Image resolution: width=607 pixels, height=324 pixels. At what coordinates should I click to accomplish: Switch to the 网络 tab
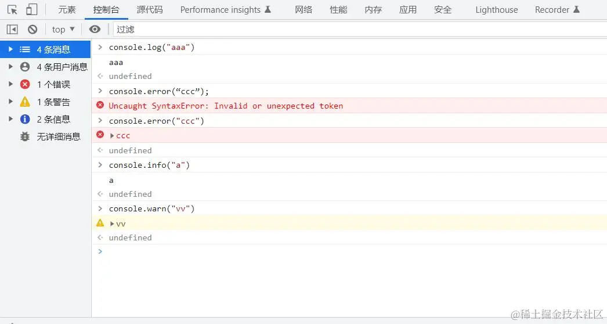point(303,9)
